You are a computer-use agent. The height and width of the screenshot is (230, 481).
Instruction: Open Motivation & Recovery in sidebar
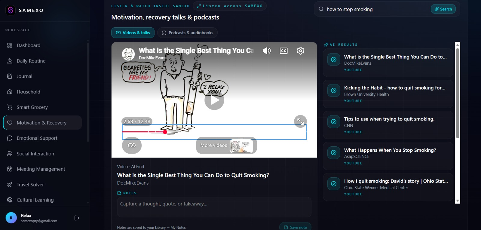click(42, 123)
